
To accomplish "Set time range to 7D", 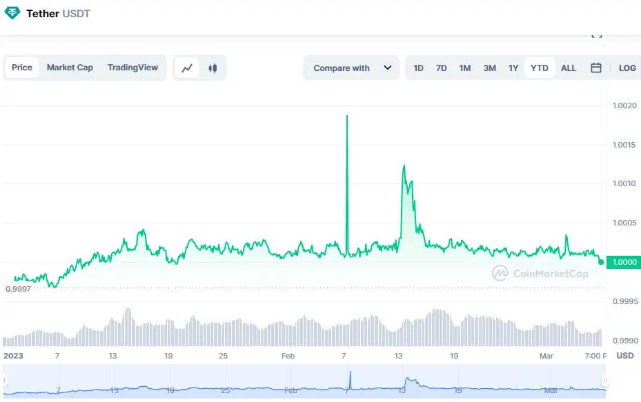I will tap(441, 68).
